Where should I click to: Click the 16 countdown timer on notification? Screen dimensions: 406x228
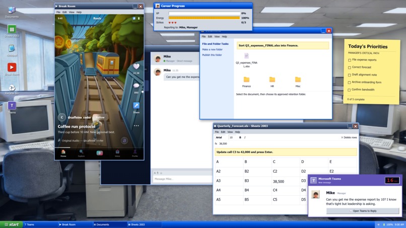(x=392, y=180)
